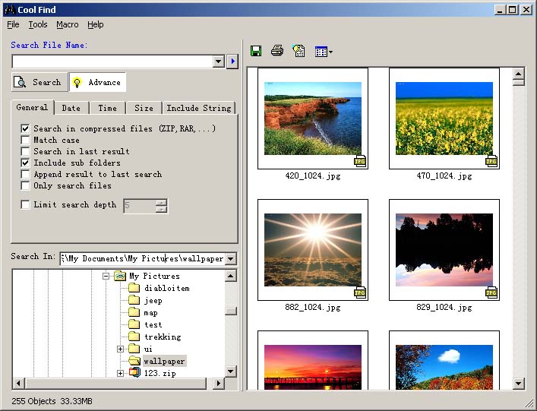
Task: Click the document properties icon in toolbar
Action: [299, 51]
